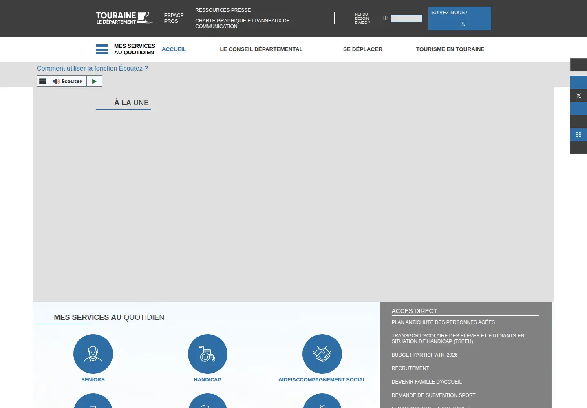This screenshot has width=587, height=408.
Task: Open Transport scolaire des élèves (TSEEH) link
Action: (458, 339)
